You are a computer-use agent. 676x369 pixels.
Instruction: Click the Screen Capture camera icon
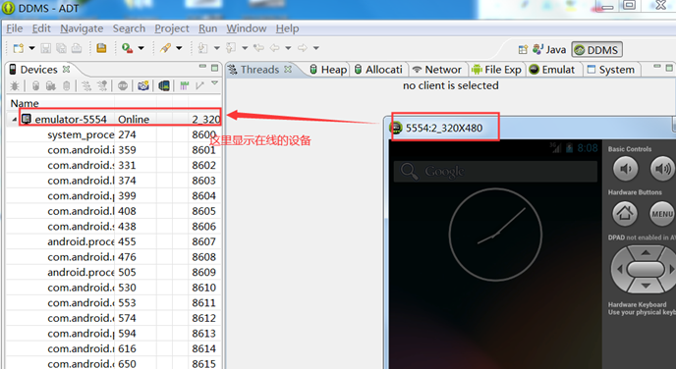coord(143,86)
